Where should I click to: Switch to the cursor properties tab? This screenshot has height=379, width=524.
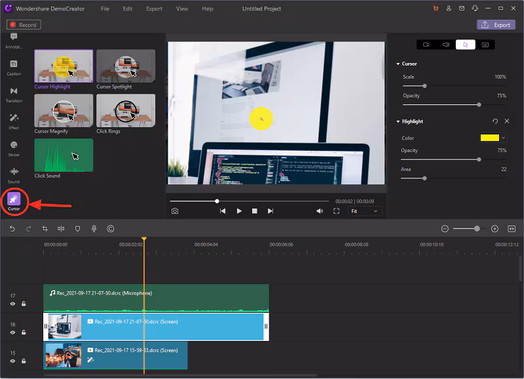tap(466, 45)
